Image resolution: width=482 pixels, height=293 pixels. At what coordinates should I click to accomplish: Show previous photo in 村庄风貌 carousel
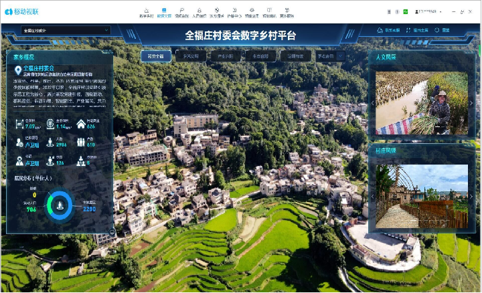(x=373, y=196)
